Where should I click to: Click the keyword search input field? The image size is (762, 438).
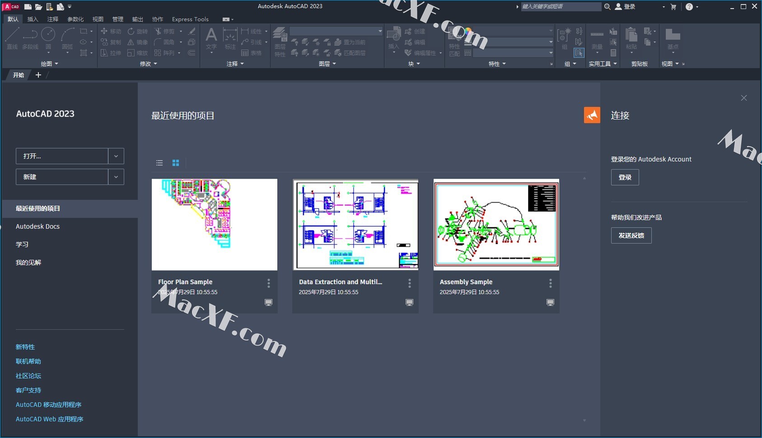561,7
